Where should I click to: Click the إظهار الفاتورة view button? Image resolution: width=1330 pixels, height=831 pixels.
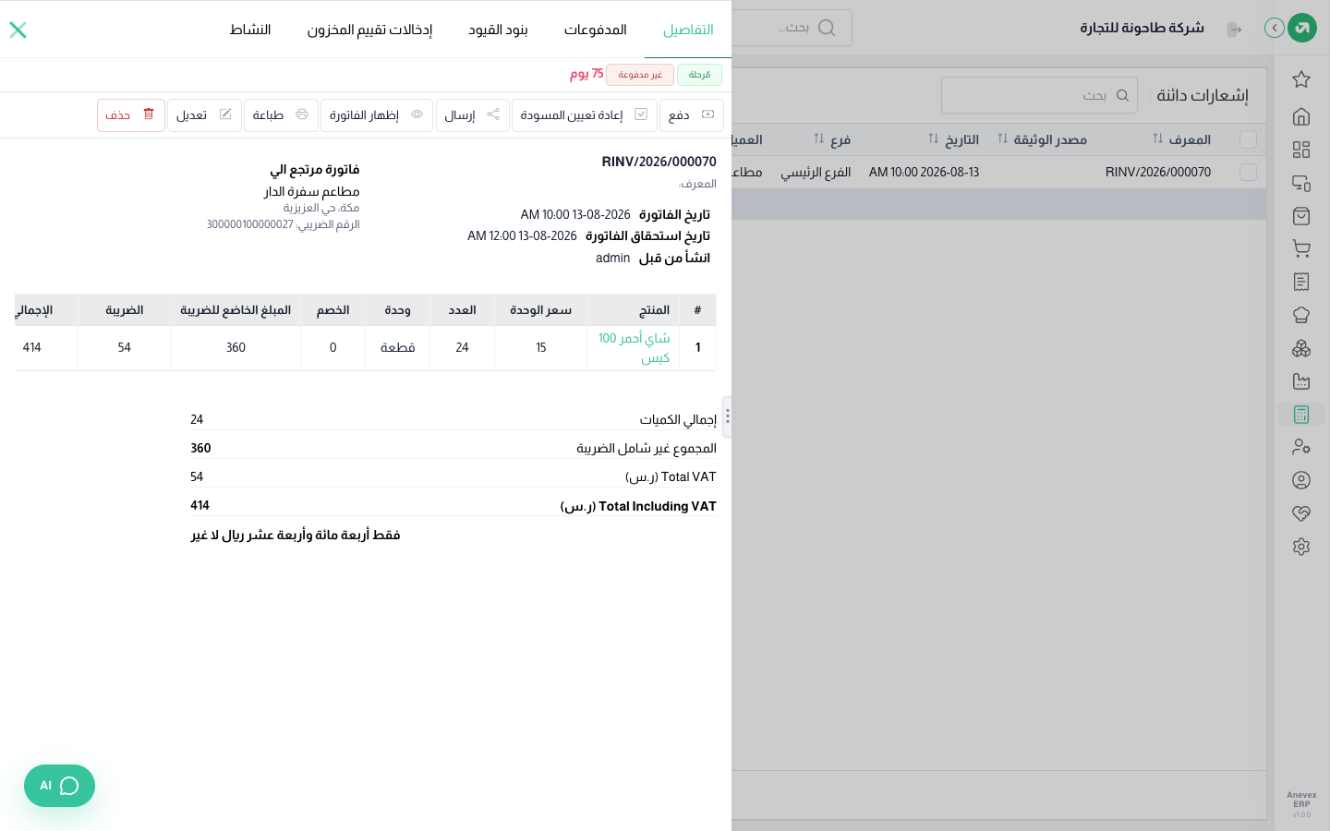(377, 115)
